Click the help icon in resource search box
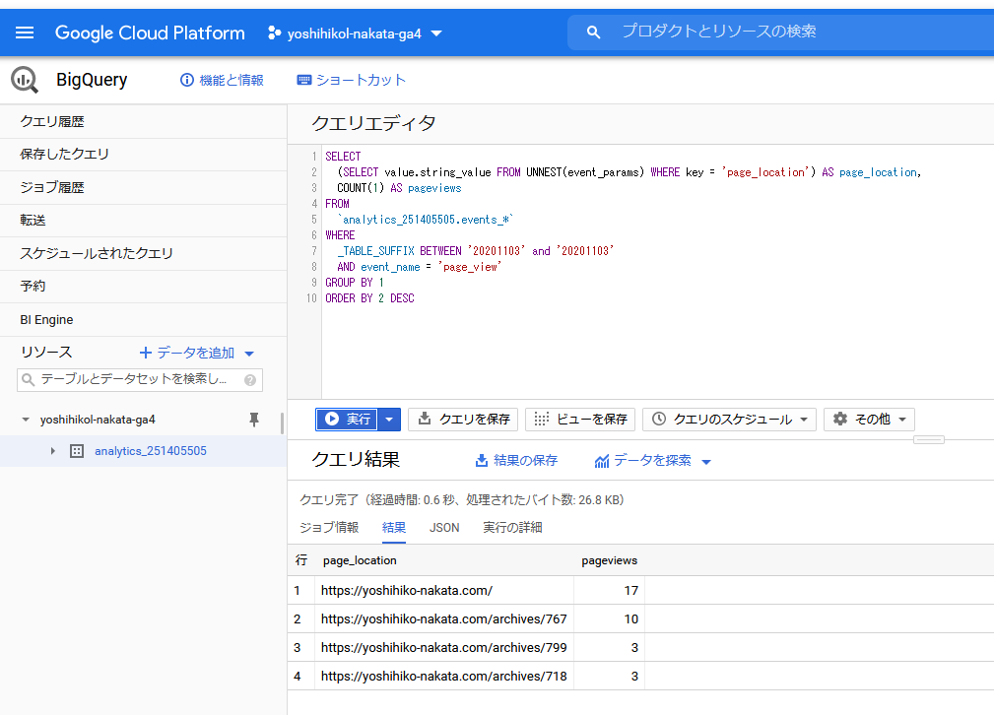Screen dimensions: 994x715 tap(250, 380)
